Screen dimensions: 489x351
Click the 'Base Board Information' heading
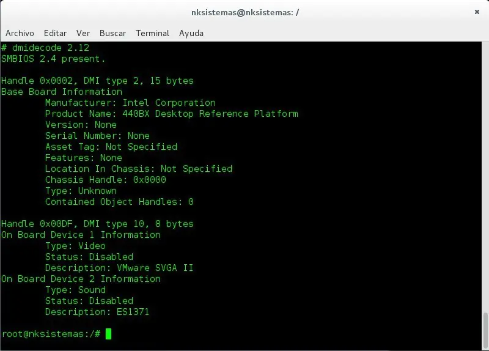pyautogui.click(x=62, y=92)
